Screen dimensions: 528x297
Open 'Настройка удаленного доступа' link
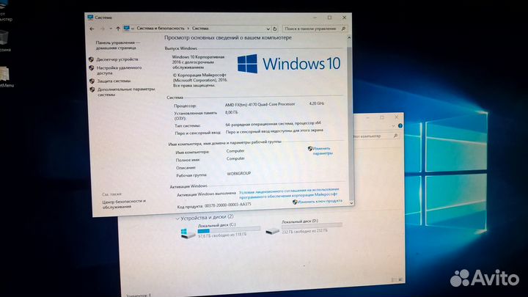coord(119,70)
